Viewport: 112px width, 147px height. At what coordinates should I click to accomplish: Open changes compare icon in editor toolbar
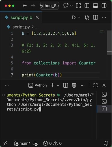click(87, 18)
